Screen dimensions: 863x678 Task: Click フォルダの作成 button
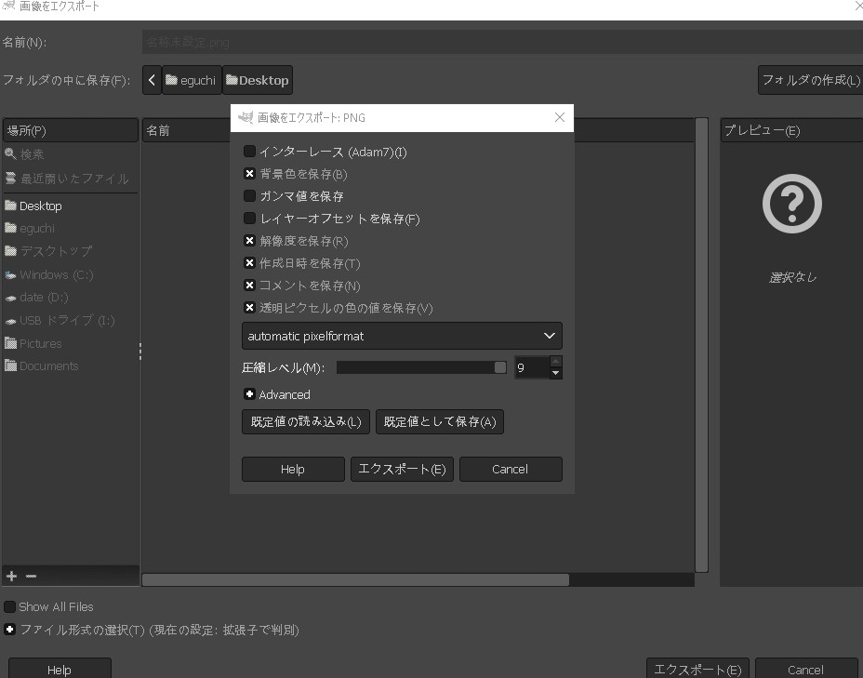(810, 80)
